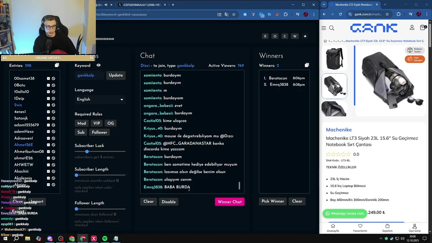Show hidden system tray icons
The width and height of the screenshot is (432, 243).
pos(381,239)
